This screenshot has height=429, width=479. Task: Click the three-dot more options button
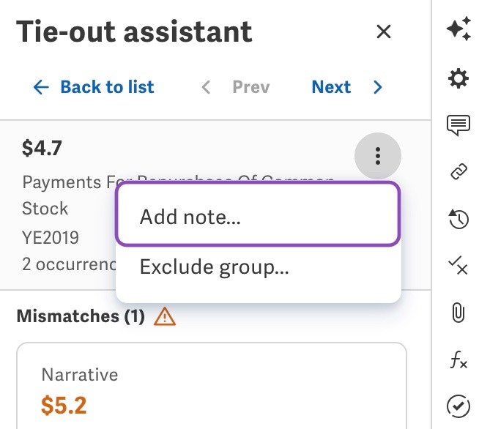point(378,156)
